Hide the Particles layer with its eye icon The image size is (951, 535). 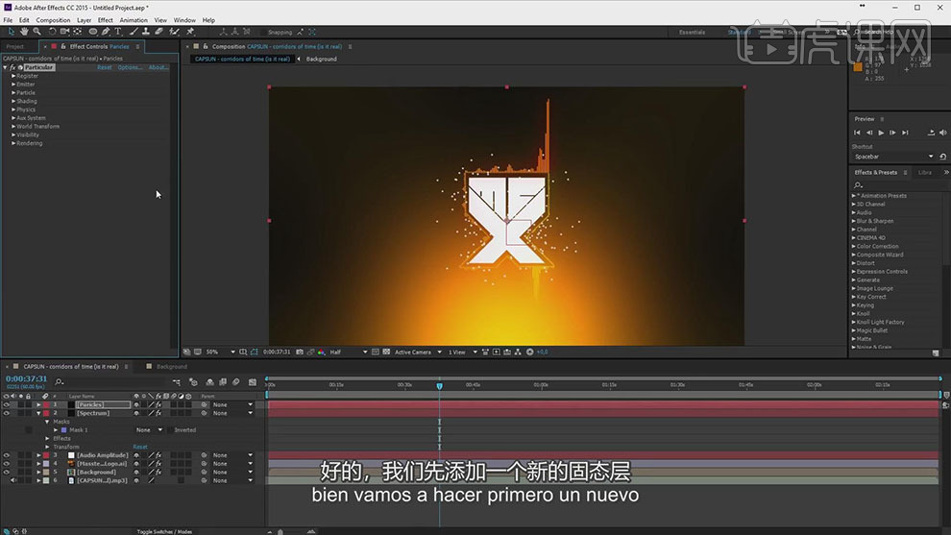[x=7, y=404]
